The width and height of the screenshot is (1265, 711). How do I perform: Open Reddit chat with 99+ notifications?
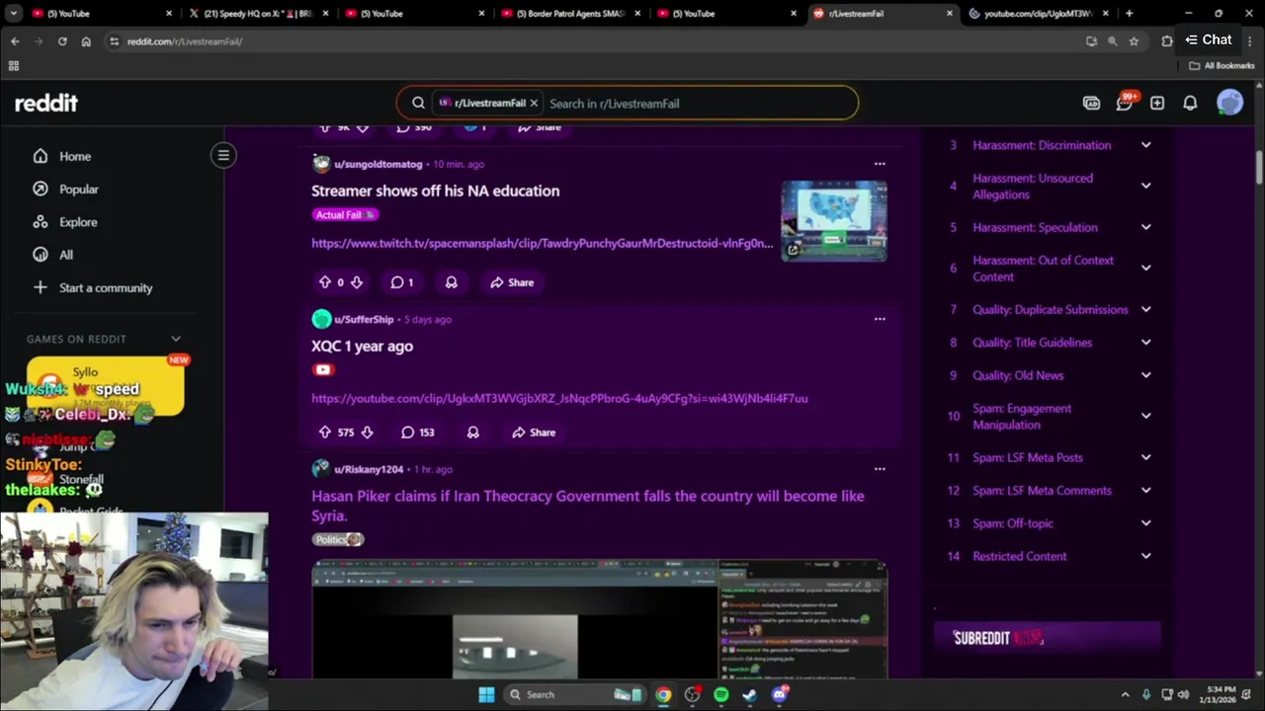[1125, 103]
